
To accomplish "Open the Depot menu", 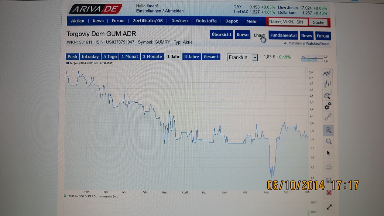I will 232,21.
